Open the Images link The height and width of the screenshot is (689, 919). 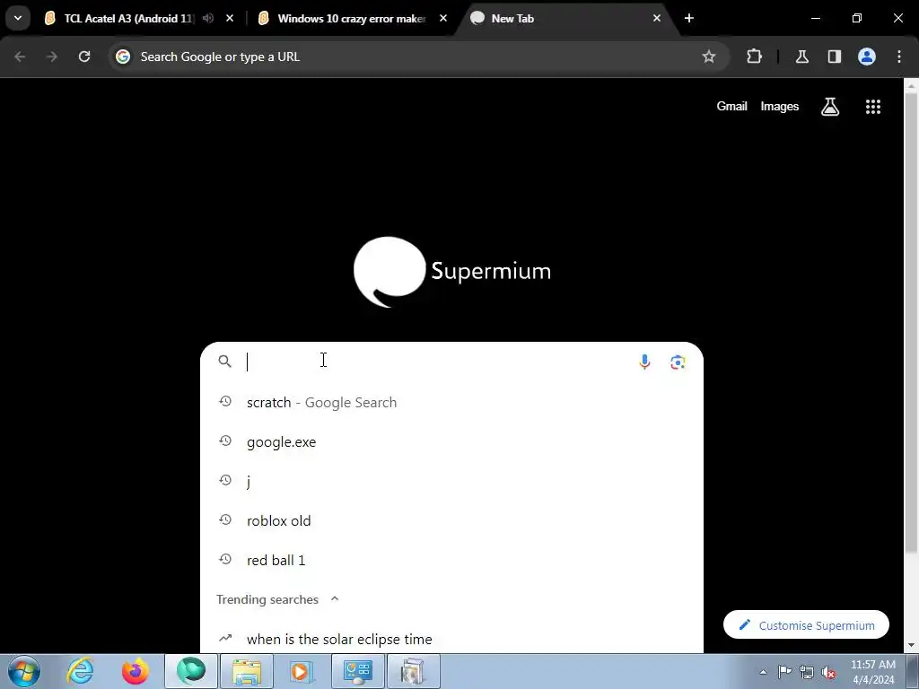[x=780, y=107]
